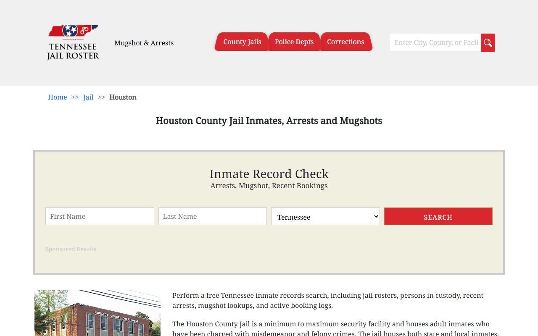Click the red SEARCH button

438,216
